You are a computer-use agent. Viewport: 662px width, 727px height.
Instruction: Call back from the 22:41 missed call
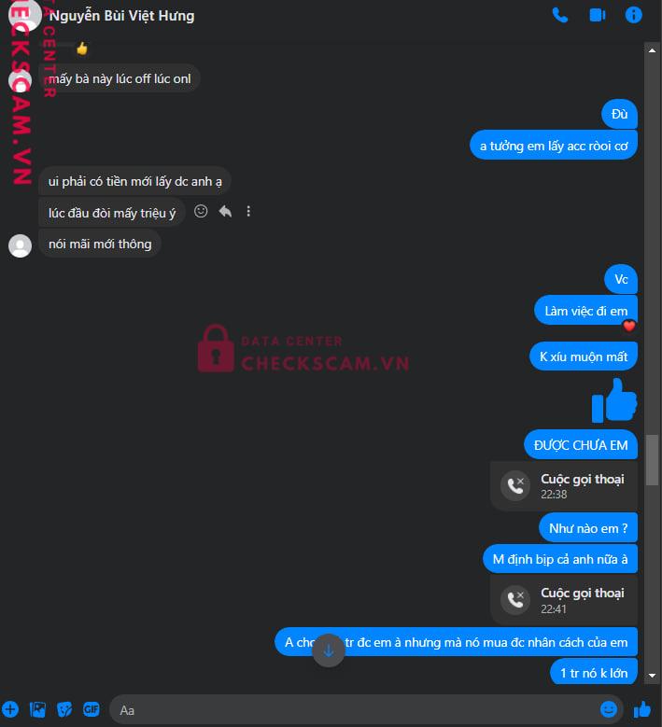[564, 600]
